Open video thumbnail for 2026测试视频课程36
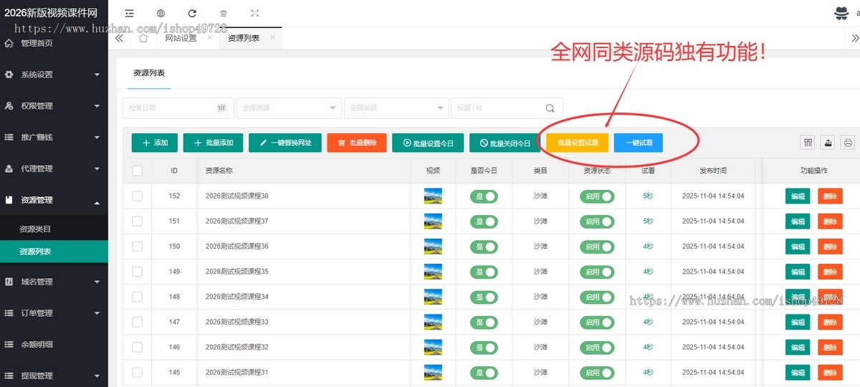Viewport: 860px width, 387px height. click(433, 247)
